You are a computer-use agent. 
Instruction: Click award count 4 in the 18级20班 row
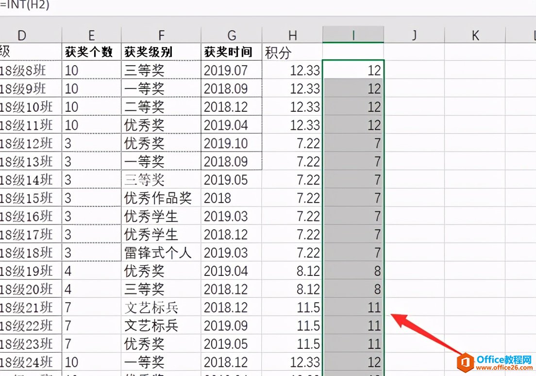pos(91,289)
